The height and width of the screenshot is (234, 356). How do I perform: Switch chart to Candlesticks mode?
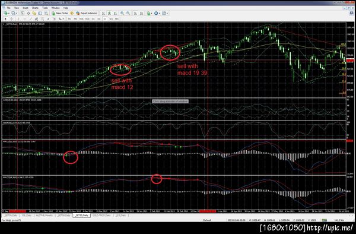coord(109,13)
